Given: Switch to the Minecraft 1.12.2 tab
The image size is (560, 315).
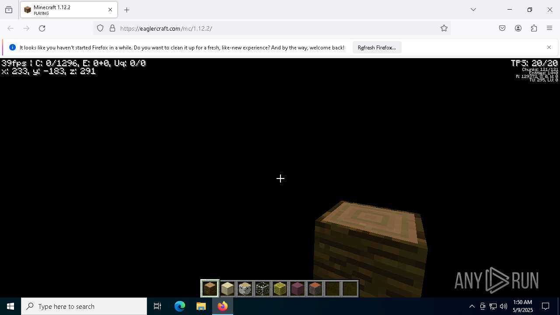Looking at the screenshot, I should tap(69, 10).
